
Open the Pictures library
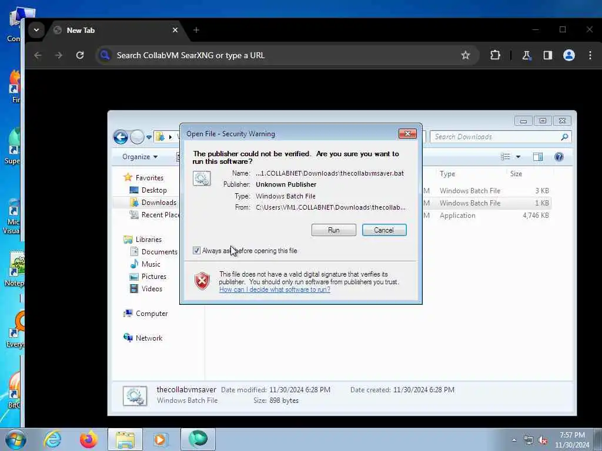click(x=153, y=276)
